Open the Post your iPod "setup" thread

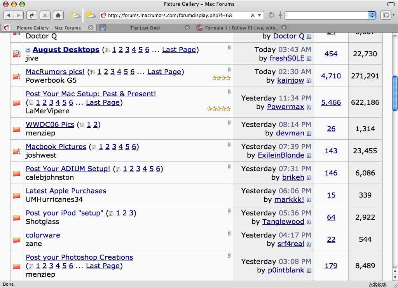[x=65, y=213]
